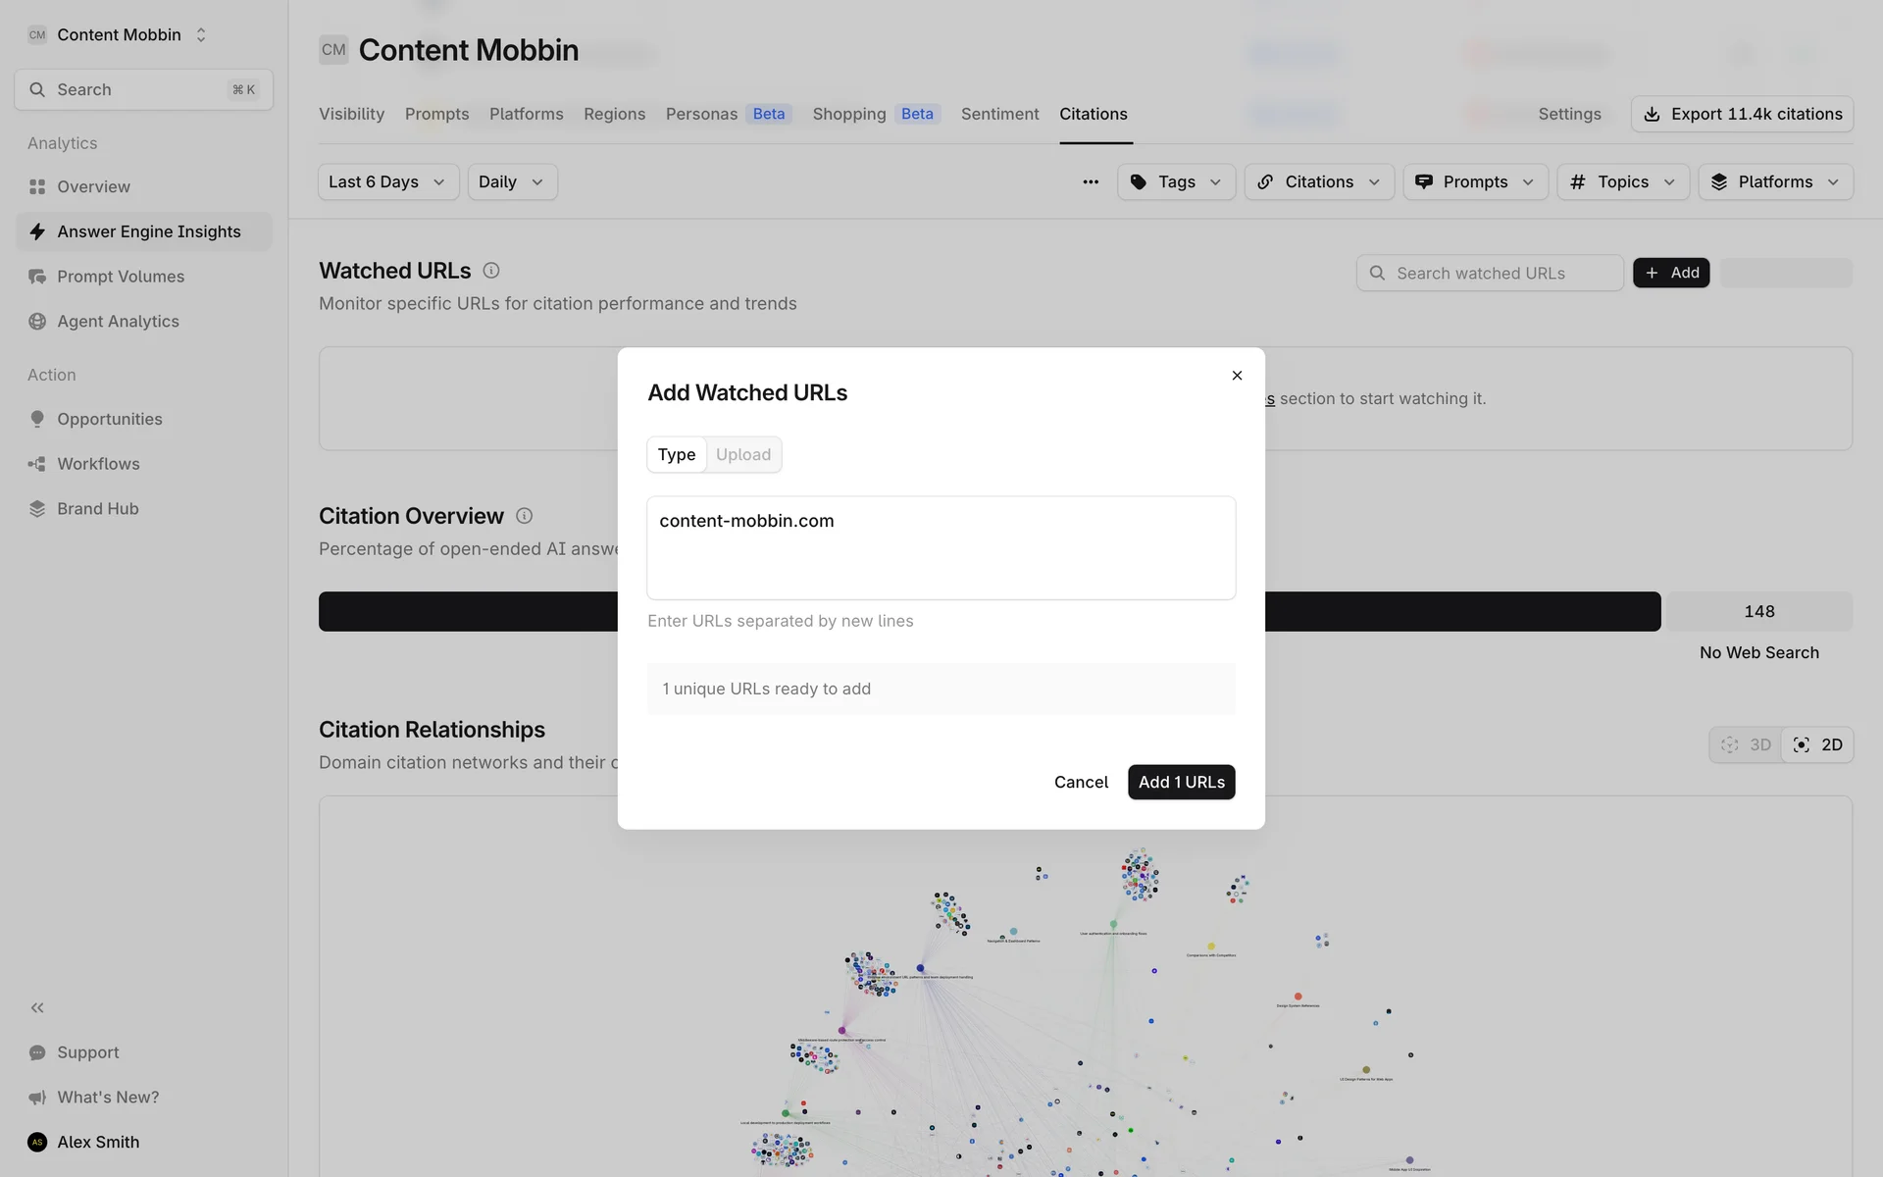Click the Brand Hub layers icon
The height and width of the screenshot is (1177, 1883).
37,509
